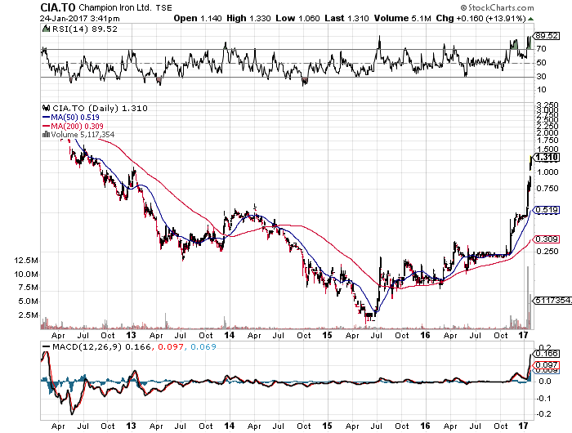Click the MA(200) 0.309 legend entry

coord(73,126)
